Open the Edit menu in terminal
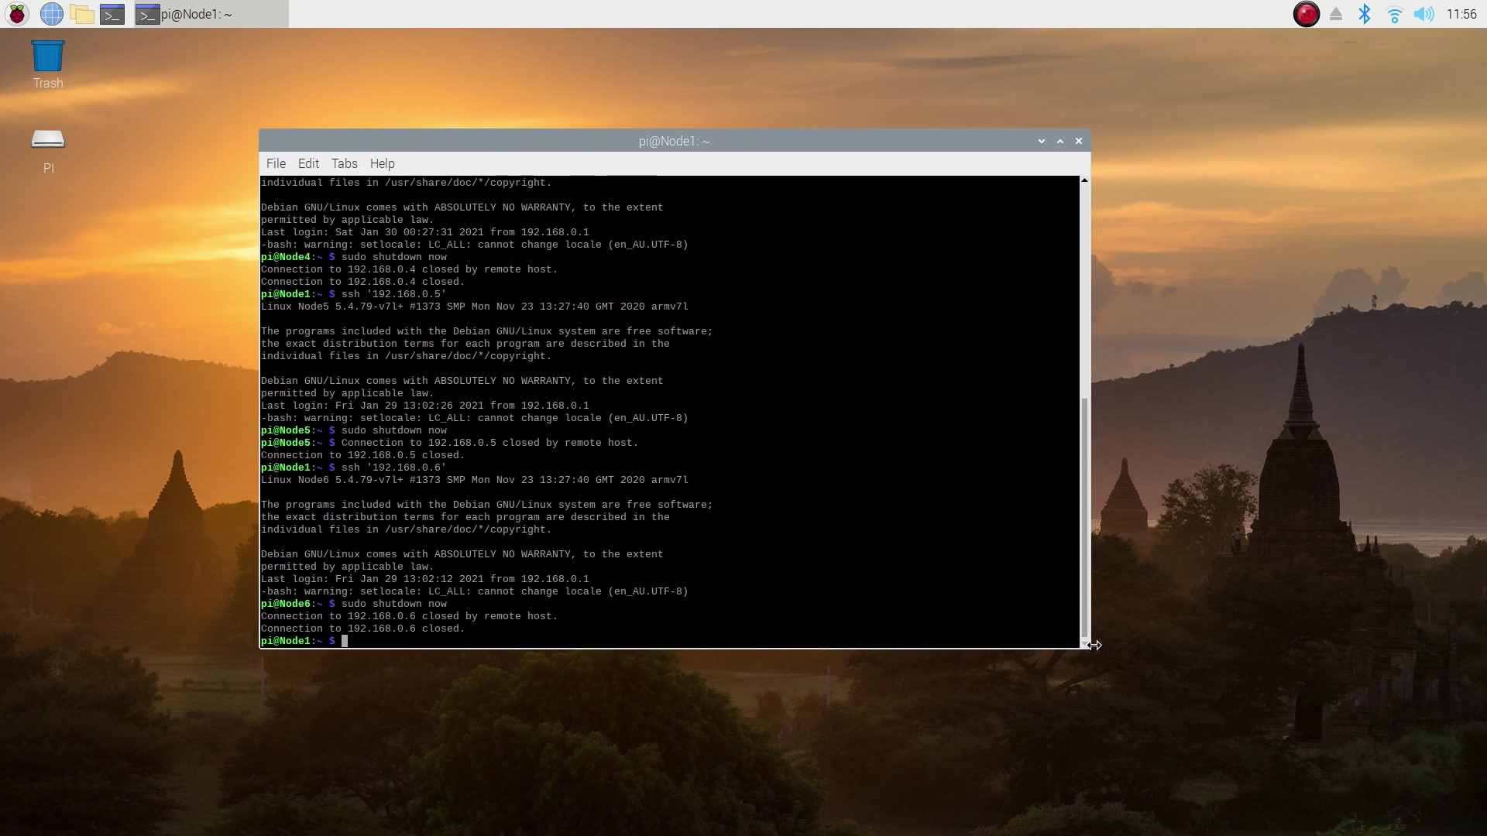 pyautogui.click(x=308, y=163)
